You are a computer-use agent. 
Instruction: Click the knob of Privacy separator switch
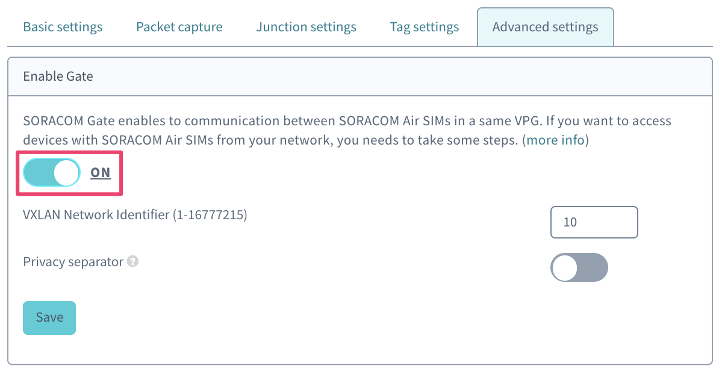click(565, 267)
